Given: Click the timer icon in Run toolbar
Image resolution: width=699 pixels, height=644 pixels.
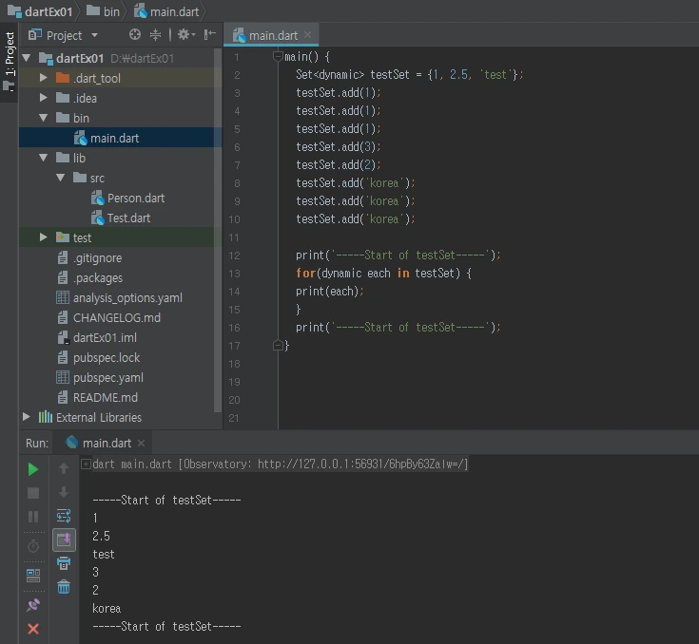Looking at the screenshot, I should point(33,546).
